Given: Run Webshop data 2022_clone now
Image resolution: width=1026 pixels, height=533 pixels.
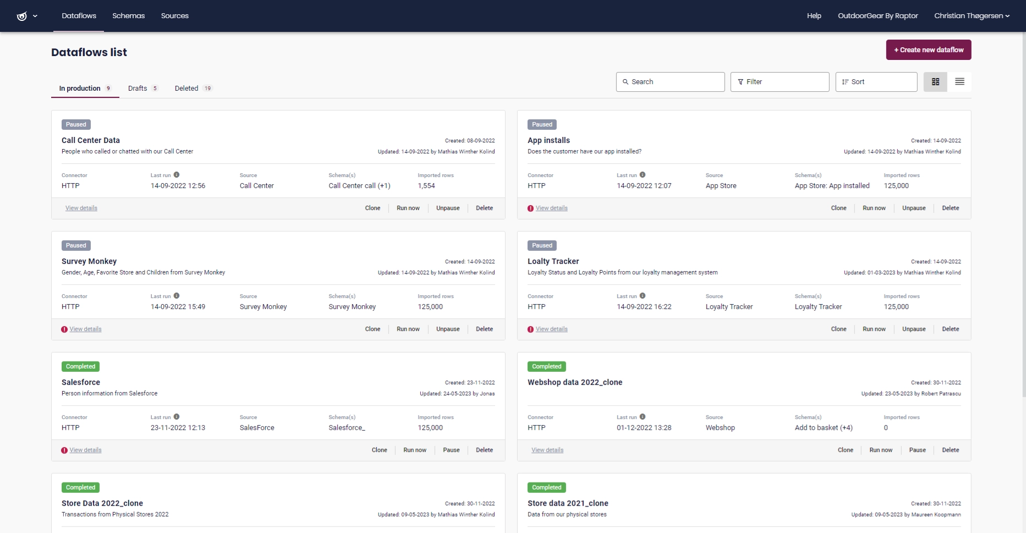Looking at the screenshot, I should 881,450.
